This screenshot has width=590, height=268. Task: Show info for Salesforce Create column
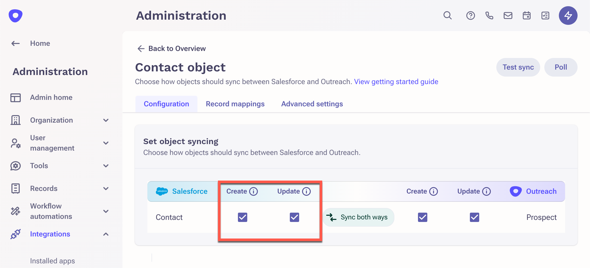click(x=253, y=191)
